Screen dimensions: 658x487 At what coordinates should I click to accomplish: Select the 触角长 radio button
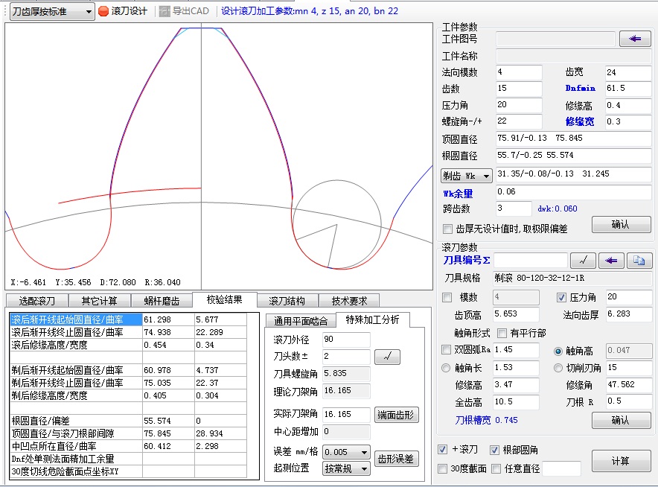click(447, 368)
